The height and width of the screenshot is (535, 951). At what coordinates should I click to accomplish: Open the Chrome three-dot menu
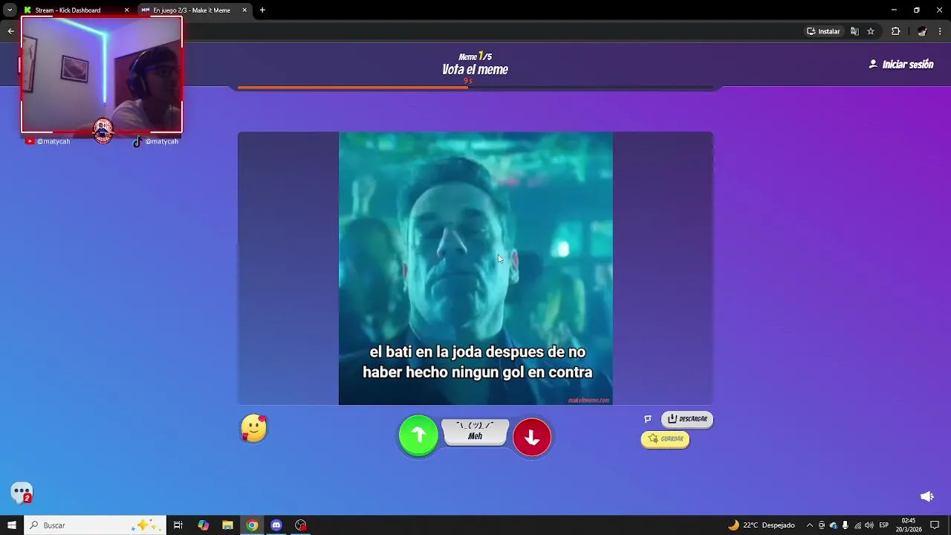click(941, 31)
